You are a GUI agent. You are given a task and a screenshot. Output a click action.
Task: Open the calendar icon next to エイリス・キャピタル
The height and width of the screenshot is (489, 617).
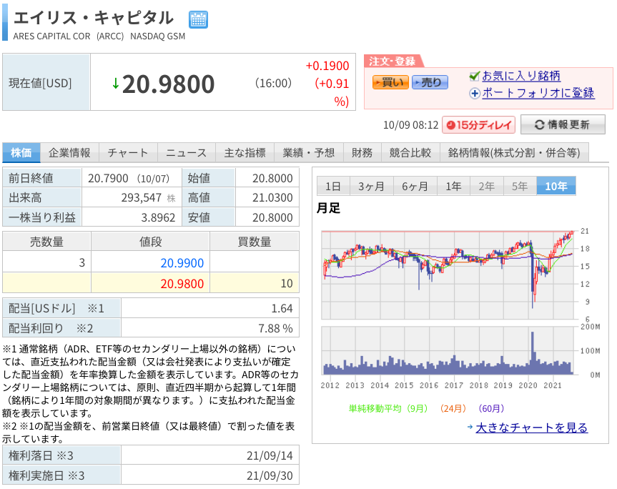click(198, 20)
